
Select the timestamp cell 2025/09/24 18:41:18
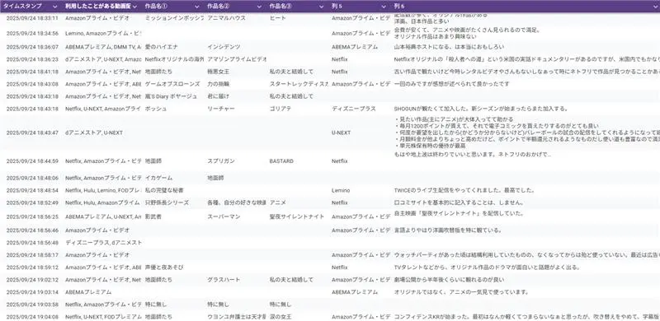tap(32, 72)
